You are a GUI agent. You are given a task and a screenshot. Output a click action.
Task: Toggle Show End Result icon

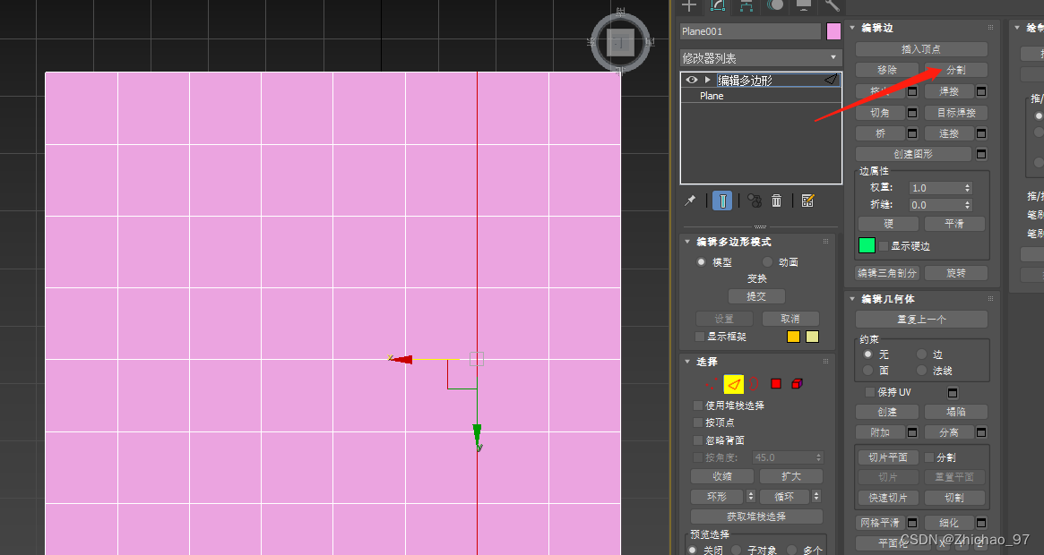click(x=722, y=201)
